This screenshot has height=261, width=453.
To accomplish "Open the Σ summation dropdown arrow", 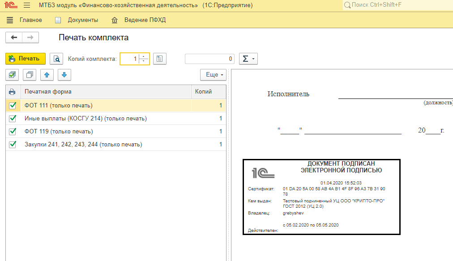I will pos(252,59).
